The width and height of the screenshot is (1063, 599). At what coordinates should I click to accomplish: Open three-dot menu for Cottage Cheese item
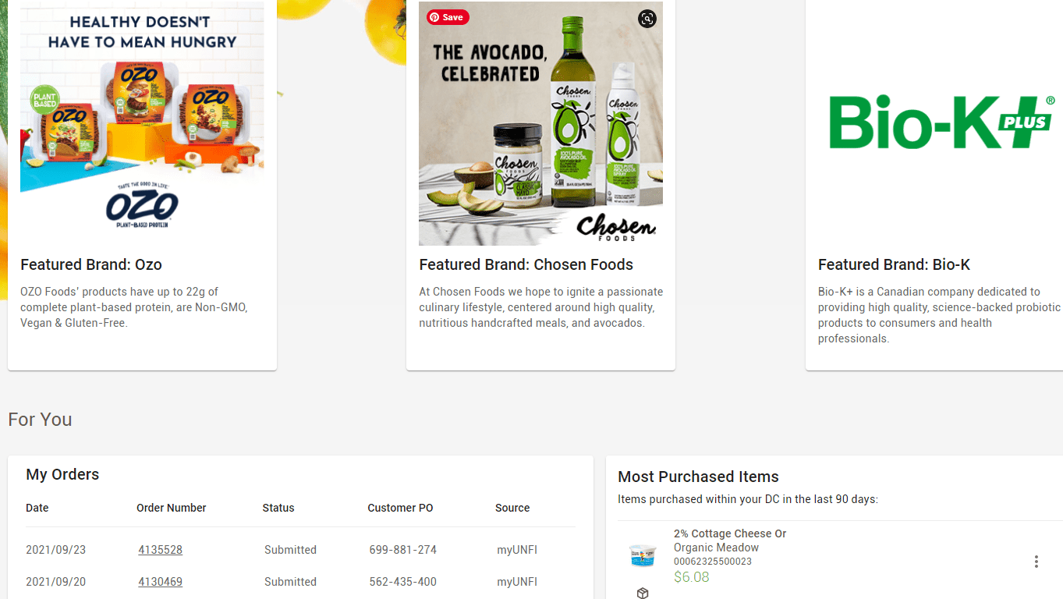[x=1036, y=562]
